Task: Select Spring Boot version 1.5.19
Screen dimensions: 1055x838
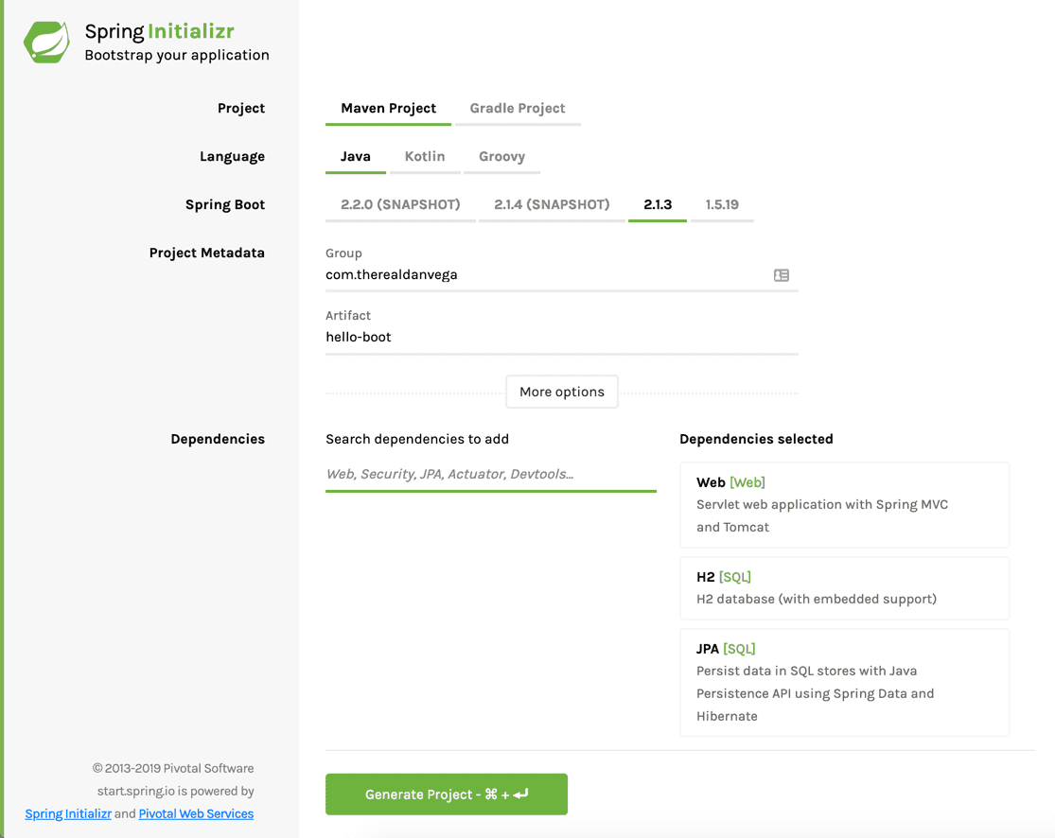Action: [x=722, y=205]
